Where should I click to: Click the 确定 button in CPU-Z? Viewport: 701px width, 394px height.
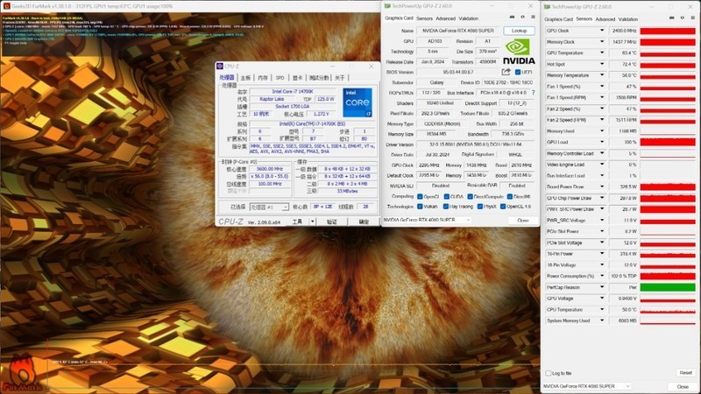point(364,222)
